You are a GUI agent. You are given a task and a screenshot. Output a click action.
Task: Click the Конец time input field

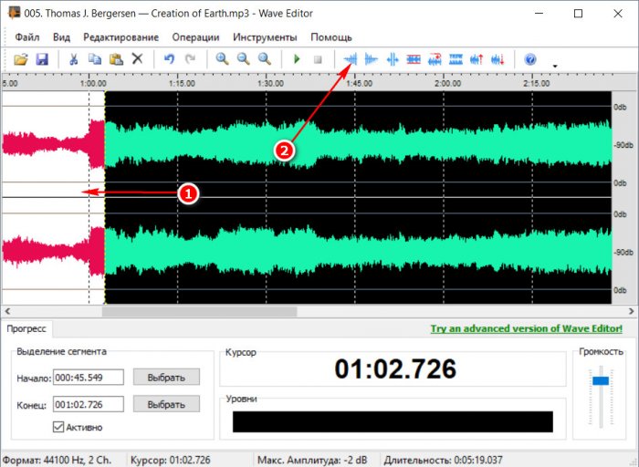tap(89, 404)
